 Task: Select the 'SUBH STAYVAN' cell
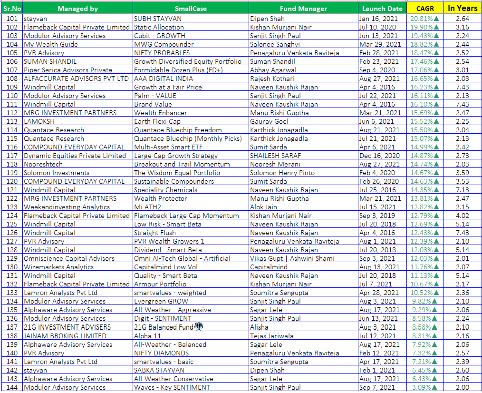[x=191, y=19]
